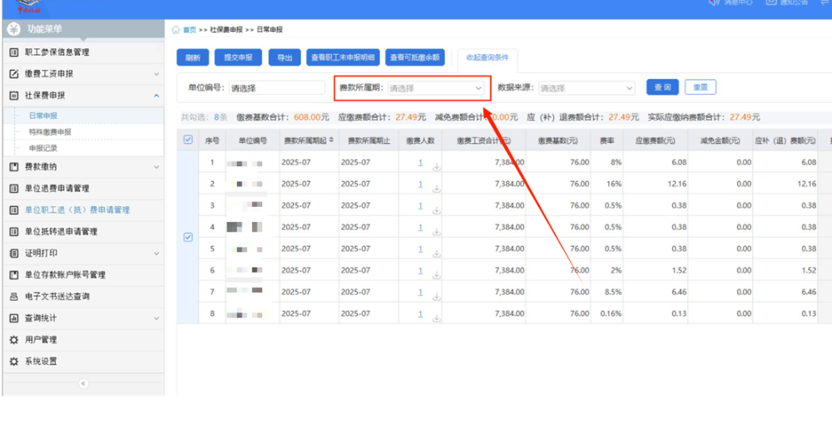Click the 提交申报 button
The width and height of the screenshot is (832, 424).
coord(239,58)
